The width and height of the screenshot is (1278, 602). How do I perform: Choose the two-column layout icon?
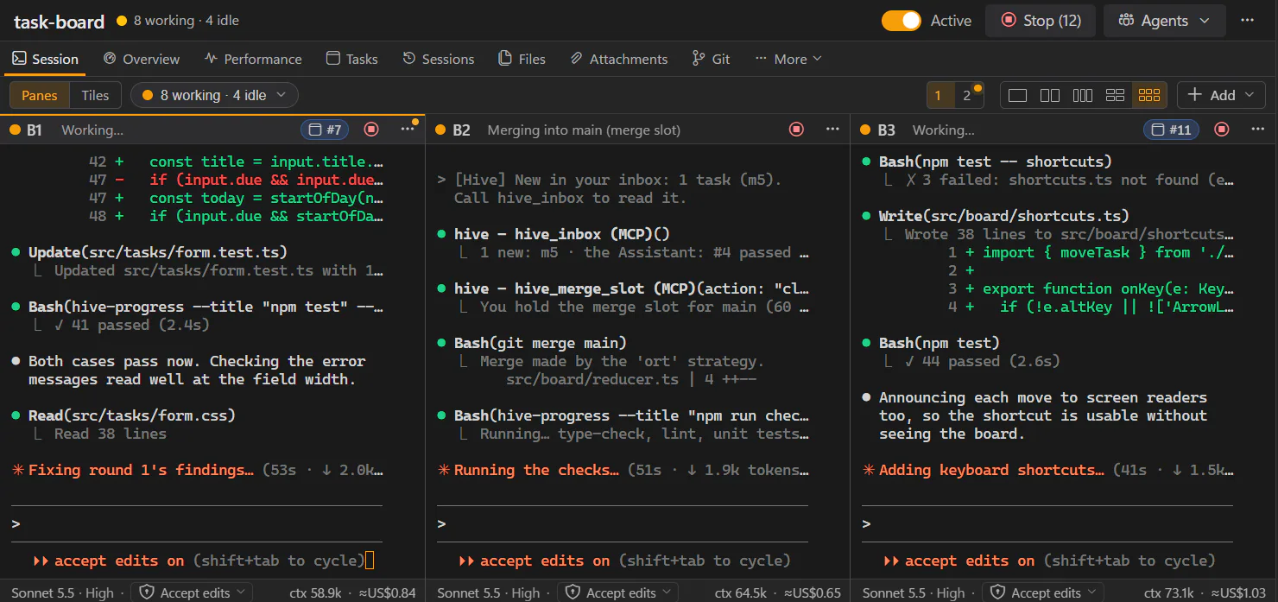(x=1050, y=95)
